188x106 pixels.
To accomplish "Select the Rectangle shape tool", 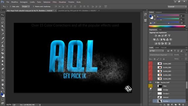I will (x=3, y=80).
